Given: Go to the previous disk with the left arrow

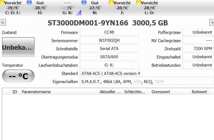Looking at the screenshot, I should (3, 22).
